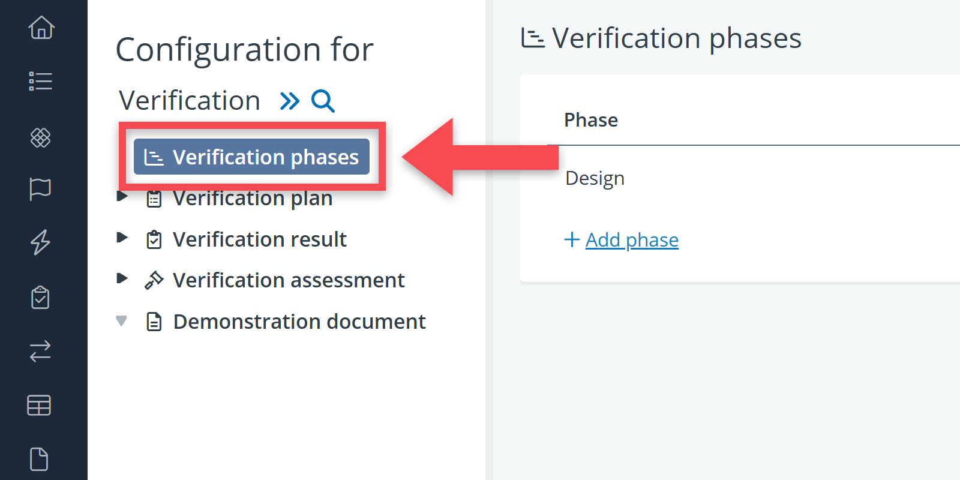Click the diamond grid sidebar icon
960x480 pixels.
click(41, 137)
